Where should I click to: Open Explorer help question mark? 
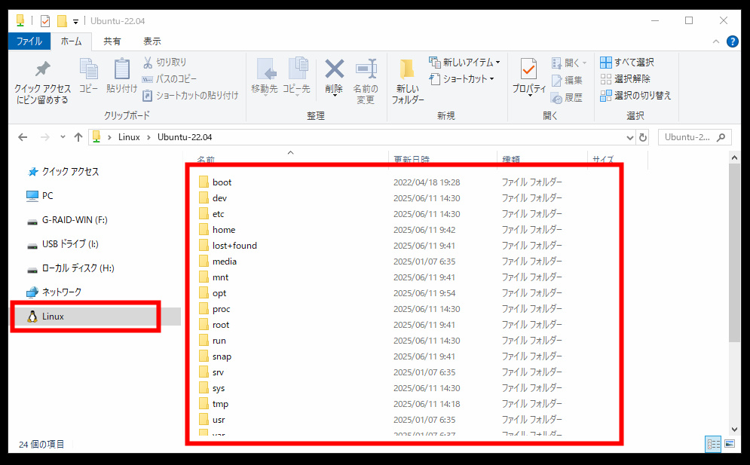(733, 41)
